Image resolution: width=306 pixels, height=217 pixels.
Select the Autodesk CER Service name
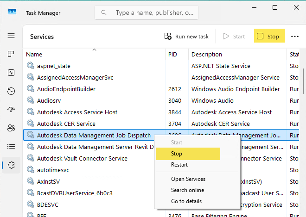click(x=66, y=124)
